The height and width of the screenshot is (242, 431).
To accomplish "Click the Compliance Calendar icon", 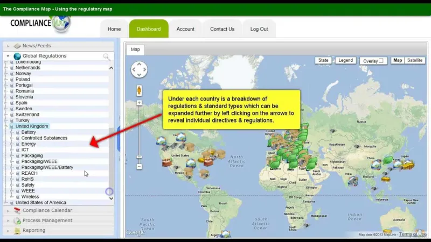I will 17,210.
